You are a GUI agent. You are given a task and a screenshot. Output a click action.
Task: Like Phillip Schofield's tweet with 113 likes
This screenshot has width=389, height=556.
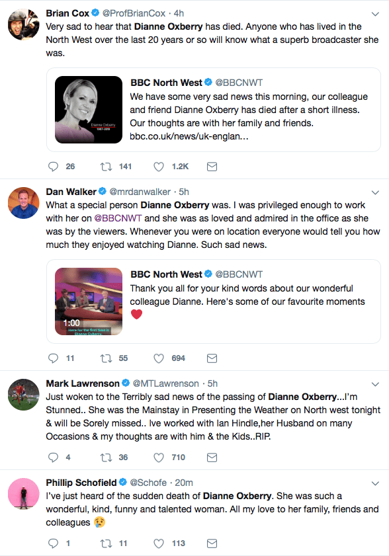[159, 543]
